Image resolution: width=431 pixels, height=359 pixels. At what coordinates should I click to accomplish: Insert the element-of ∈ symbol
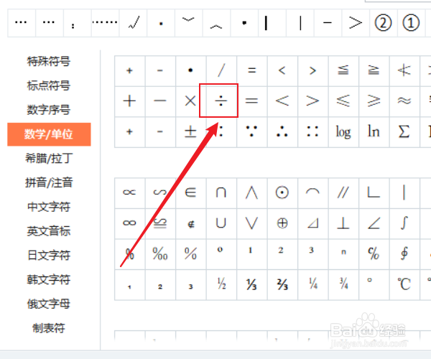pyautogui.click(x=190, y=192)
